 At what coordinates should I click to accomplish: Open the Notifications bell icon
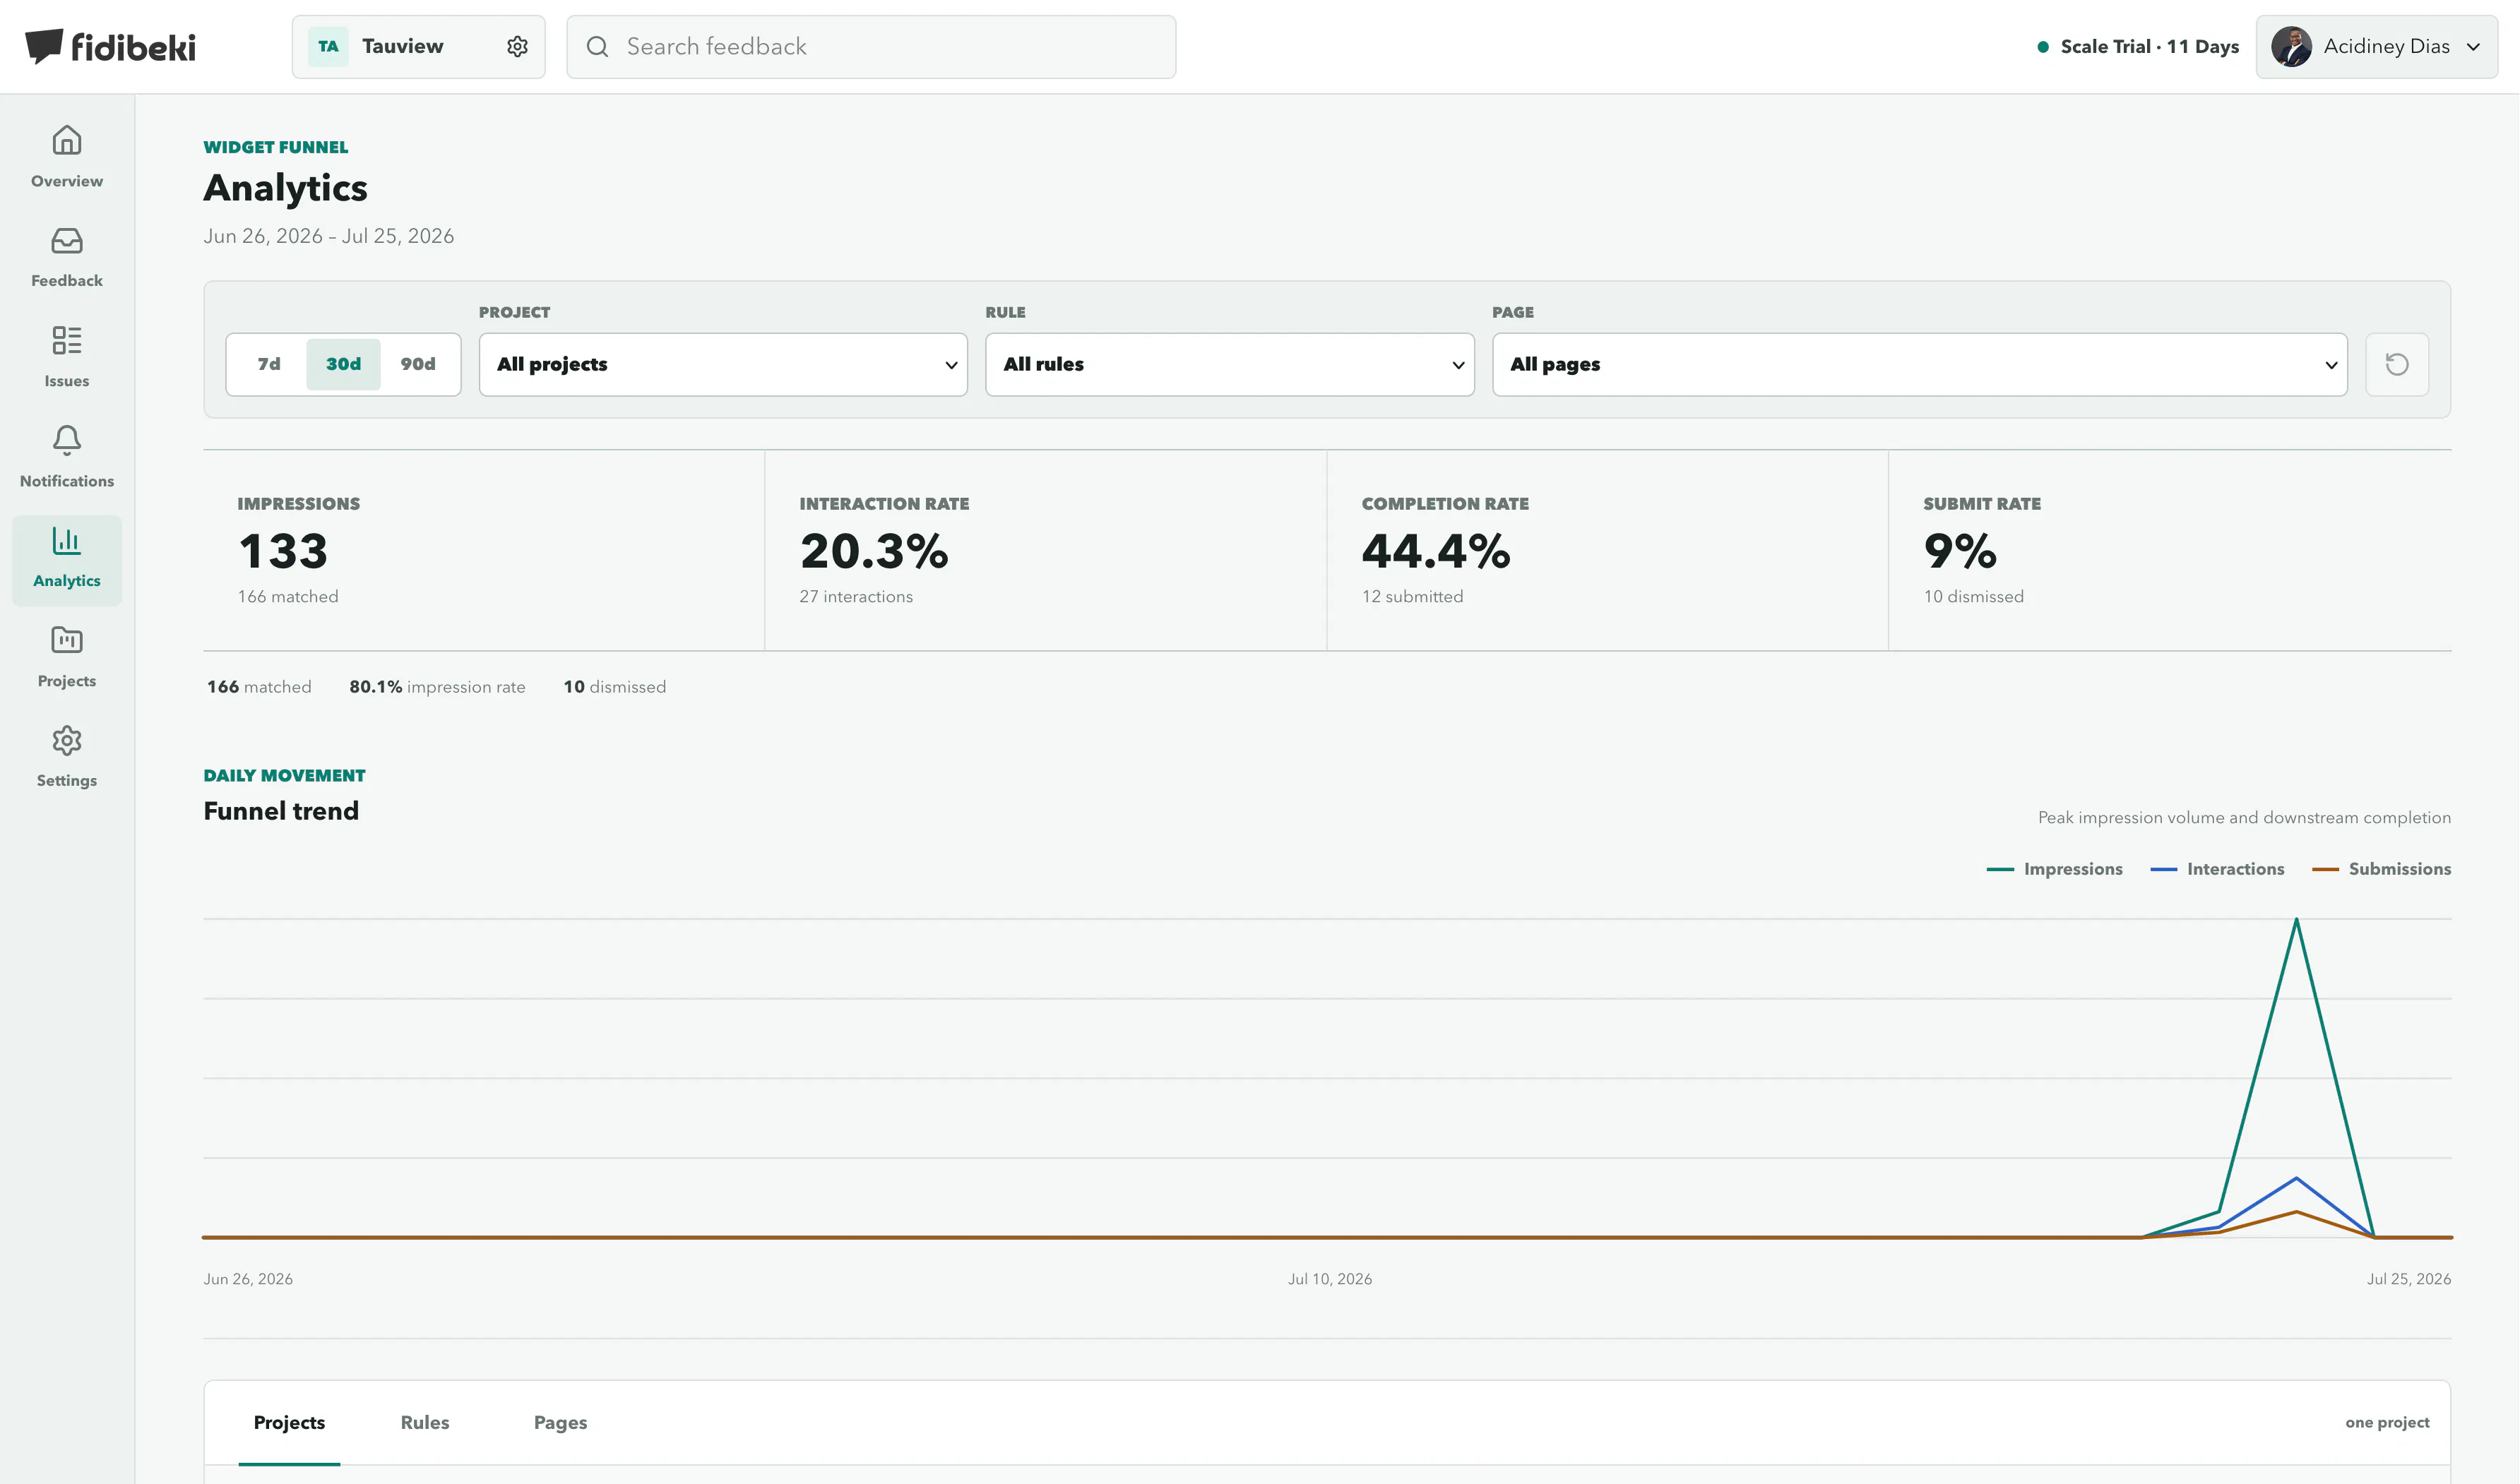click(67, 440)
